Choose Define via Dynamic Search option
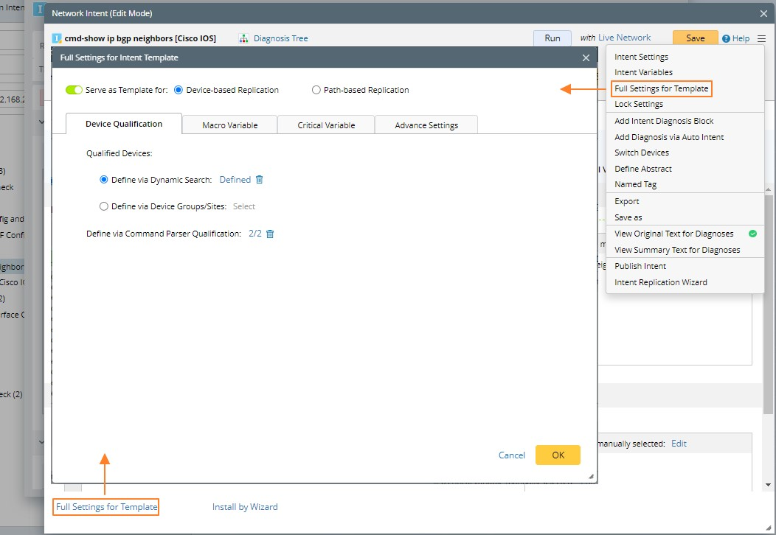The width and height of the screenshot is (776, 535). (104, 180)
